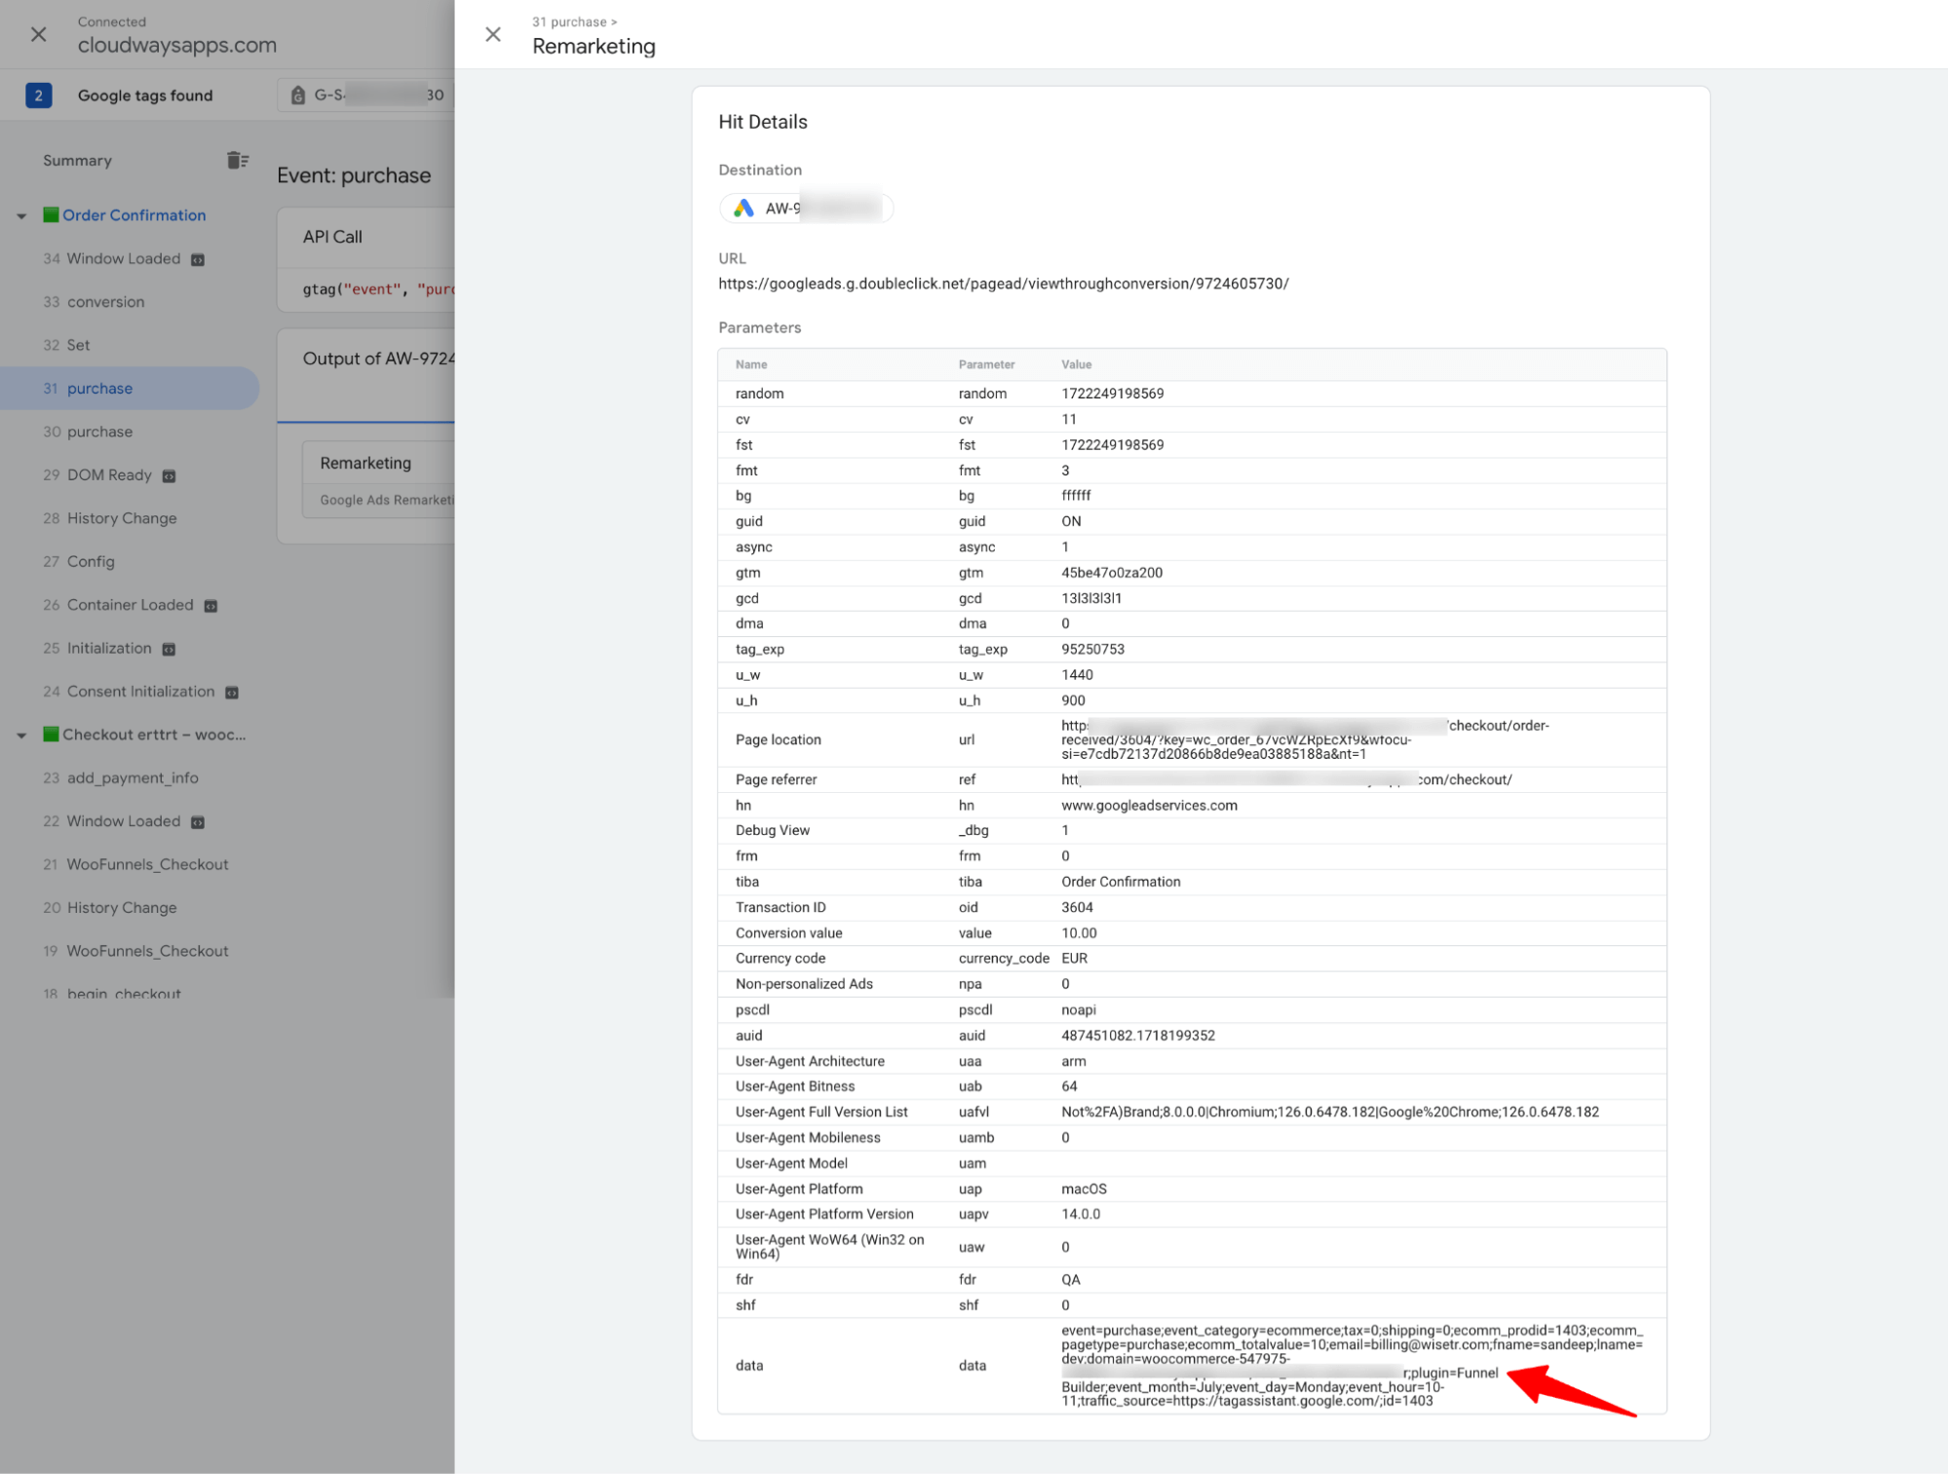Image resolution: width=1948 pixels, height=1474 pixels.
Task: Click the gtm value 45be47o0za200
Action: (x=1111, y=573)
